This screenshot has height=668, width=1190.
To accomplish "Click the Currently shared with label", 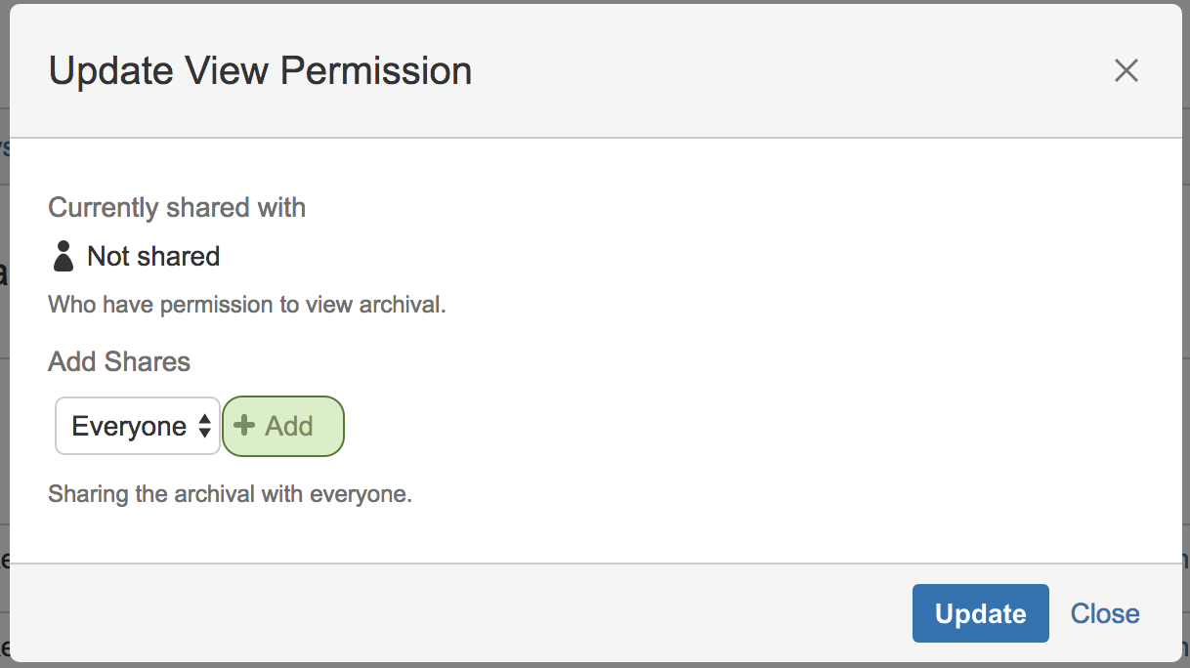I will [x=177, y=207].
